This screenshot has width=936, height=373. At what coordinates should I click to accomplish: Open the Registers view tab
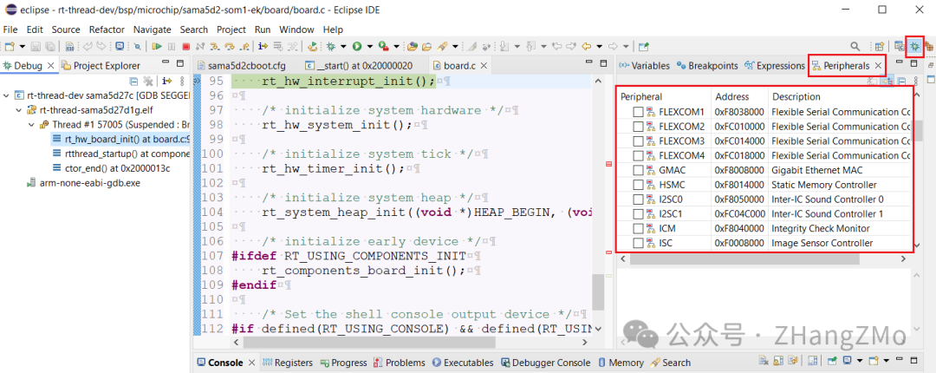287,363
